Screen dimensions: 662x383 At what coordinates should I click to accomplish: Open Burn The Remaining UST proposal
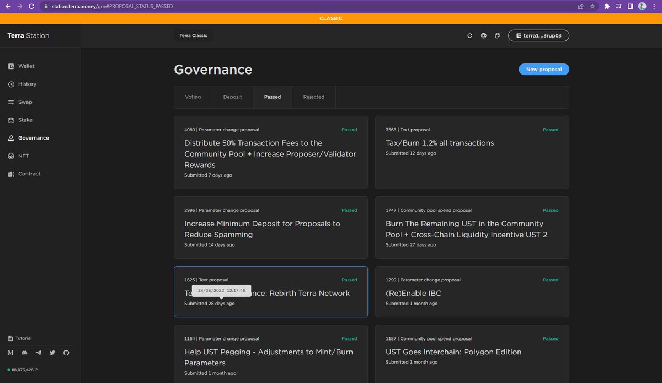pyautogui.click(x=472, y=228)
